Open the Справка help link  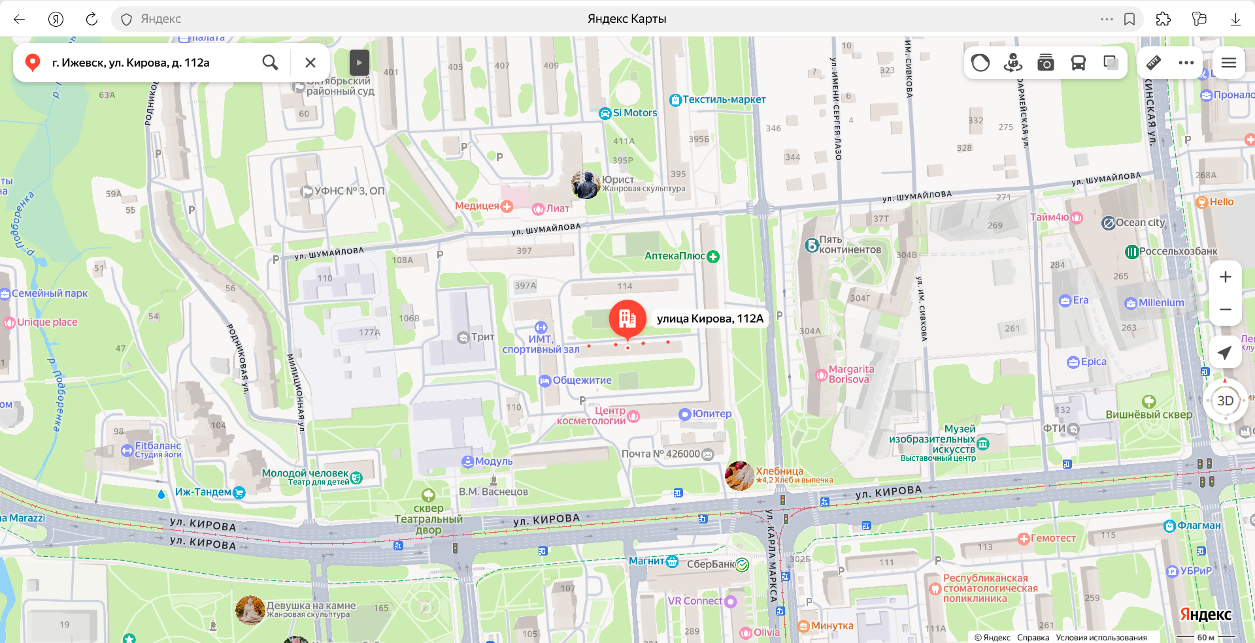point(1033,638)
